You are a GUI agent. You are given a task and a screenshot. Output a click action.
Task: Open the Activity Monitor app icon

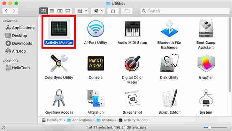coord(59,28)
